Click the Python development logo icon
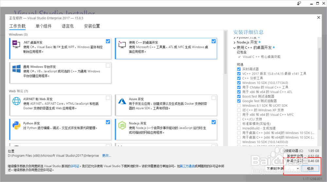 pos(16,126)
